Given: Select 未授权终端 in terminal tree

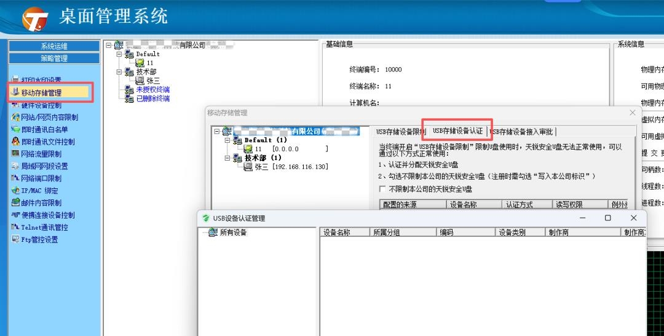Looking at the screenshot, I should (x=152, y=90).
